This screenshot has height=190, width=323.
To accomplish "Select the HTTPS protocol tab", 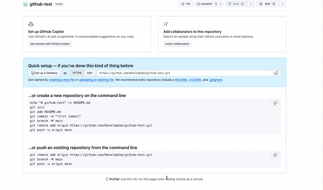I will coord(77,73).
